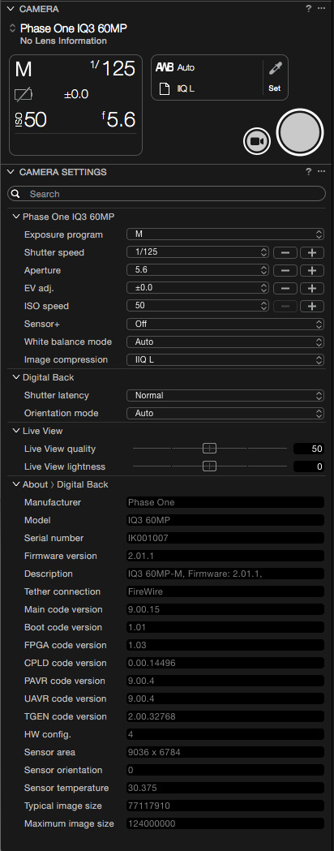Viewport: 334px width, 851px height.
Task: Click the Description value IQ3 60MP-M
Action: coord(225,574)
